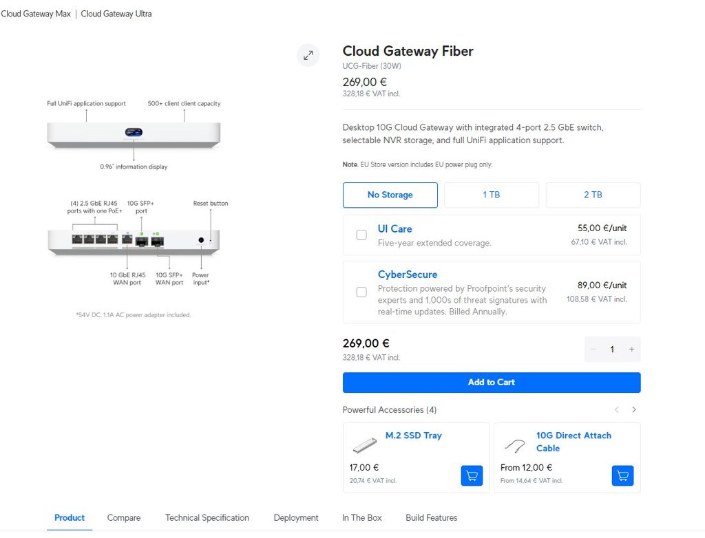Click the Reset button label in diagram

pyautogui.click(x=211, y=204)
